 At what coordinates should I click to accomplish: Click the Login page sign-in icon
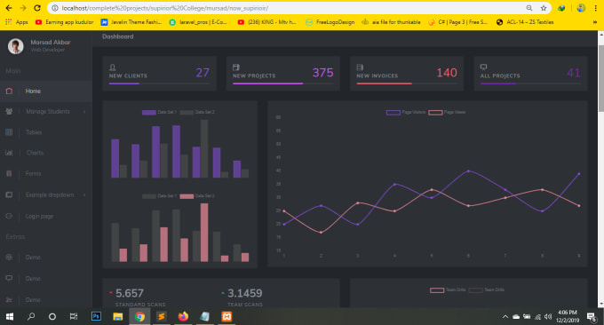[x=9, y=216]
